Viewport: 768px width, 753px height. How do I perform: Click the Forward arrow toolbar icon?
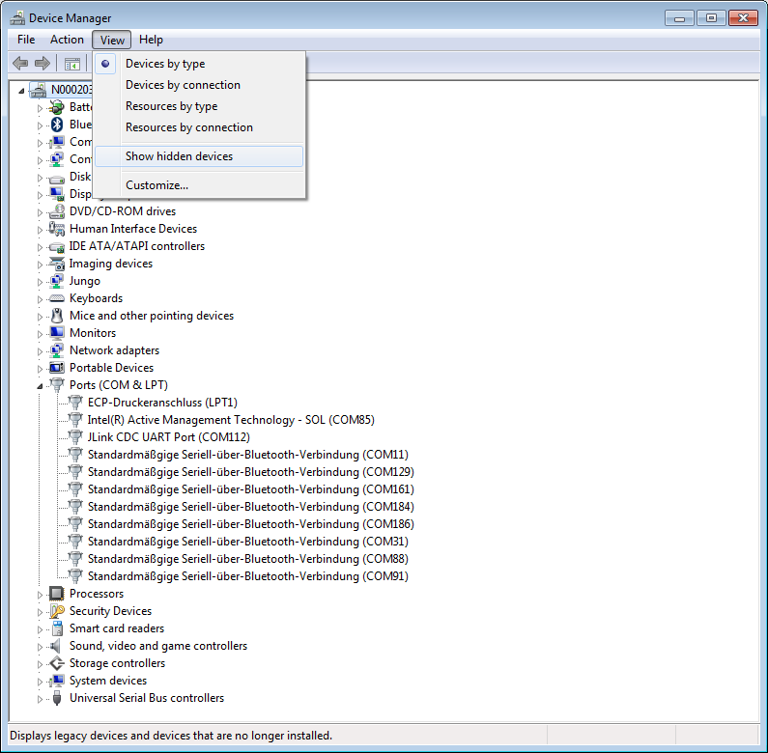[42, 64]
